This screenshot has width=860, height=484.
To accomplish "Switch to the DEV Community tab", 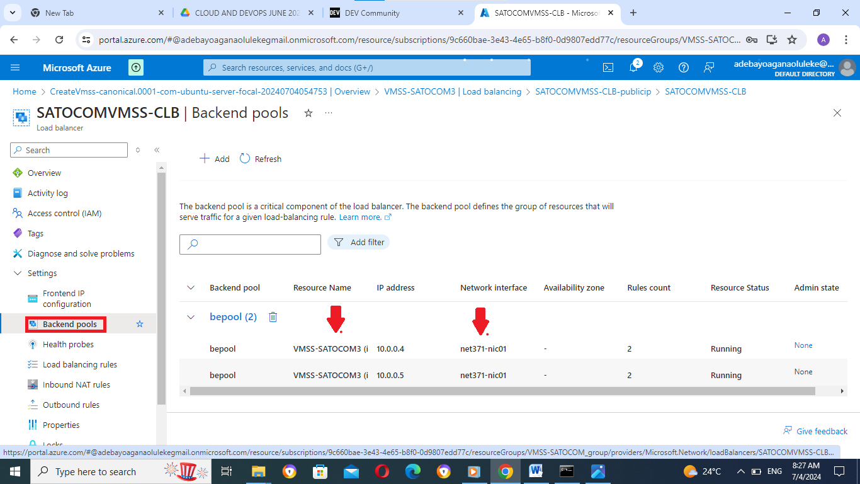I will [x=397, y=13].
